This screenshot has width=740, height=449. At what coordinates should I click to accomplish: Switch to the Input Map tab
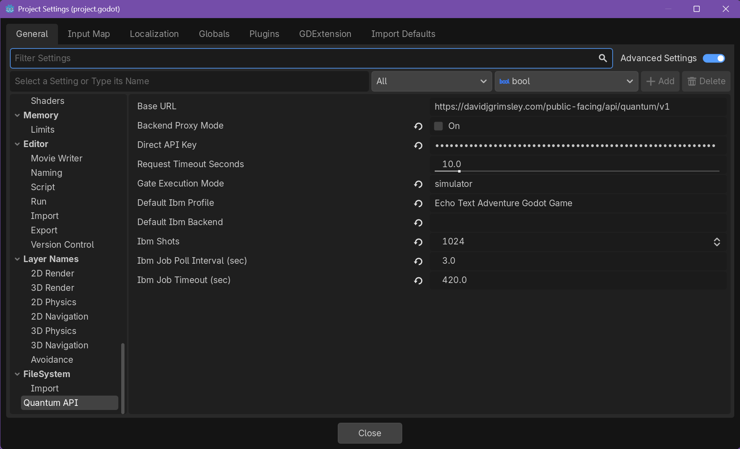point(89,34)
